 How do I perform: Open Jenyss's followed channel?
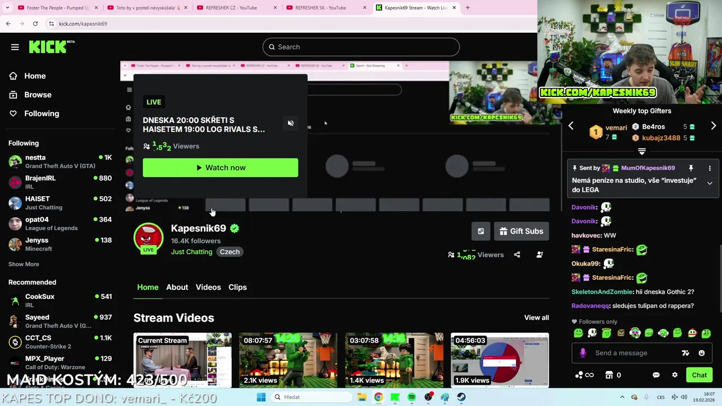pyautogui.click(x=60, y=244)
